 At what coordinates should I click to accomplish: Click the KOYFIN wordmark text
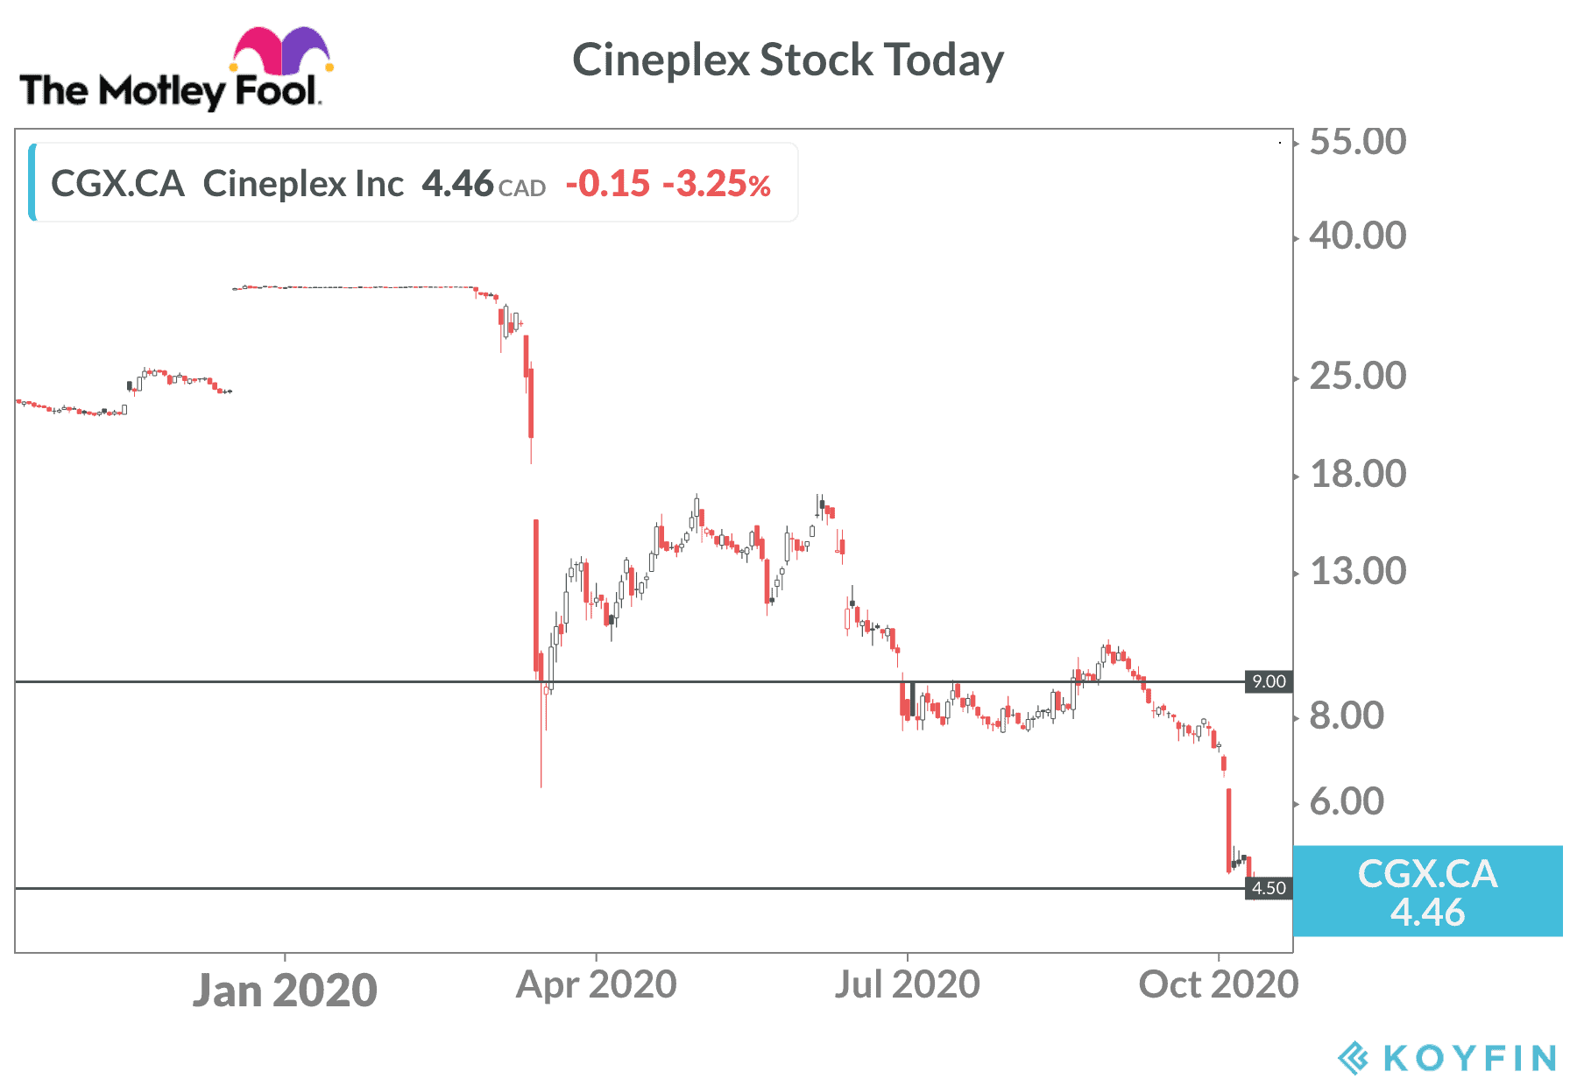[x=1469, y=1058]
